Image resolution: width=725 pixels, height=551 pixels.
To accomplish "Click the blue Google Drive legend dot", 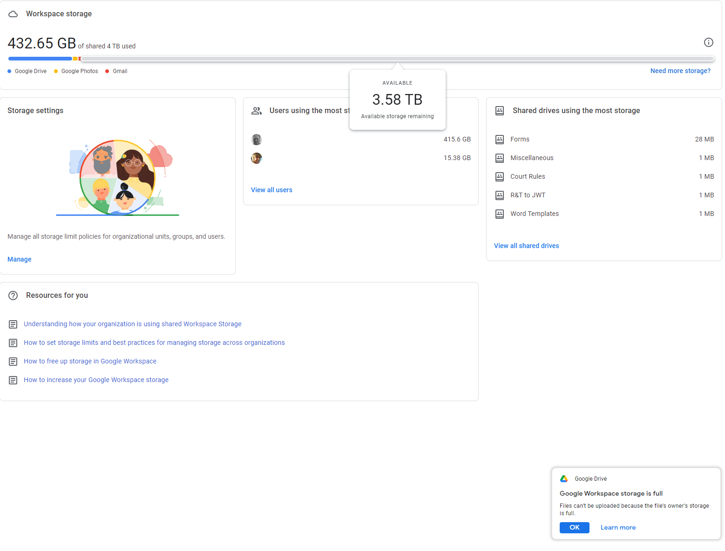I will 9,71.
